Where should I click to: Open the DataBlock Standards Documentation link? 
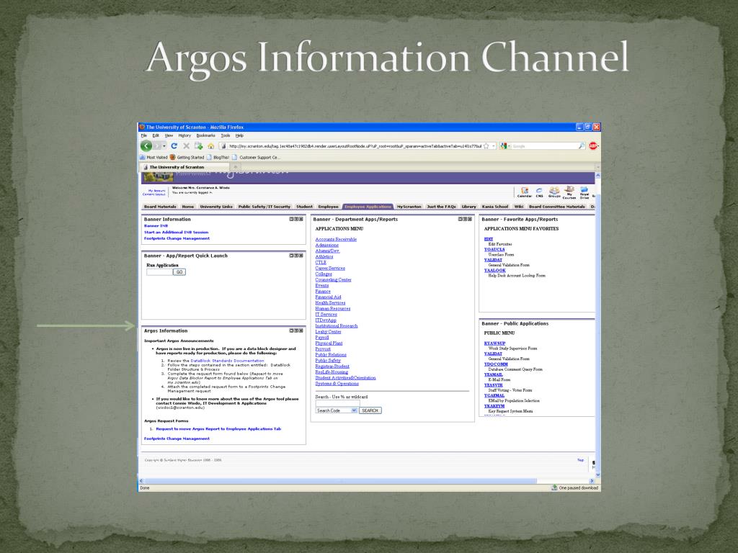[227, 361]
